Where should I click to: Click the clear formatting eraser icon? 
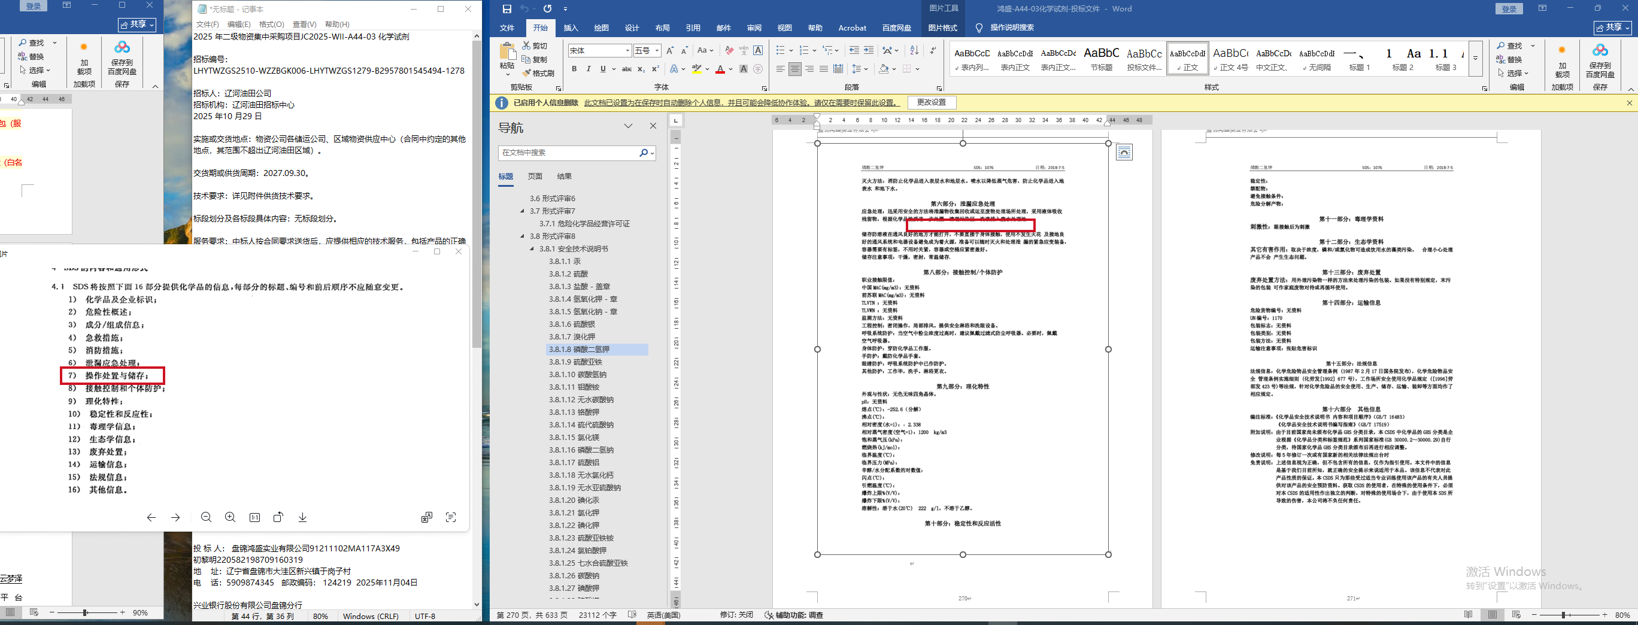click(729, 50)
